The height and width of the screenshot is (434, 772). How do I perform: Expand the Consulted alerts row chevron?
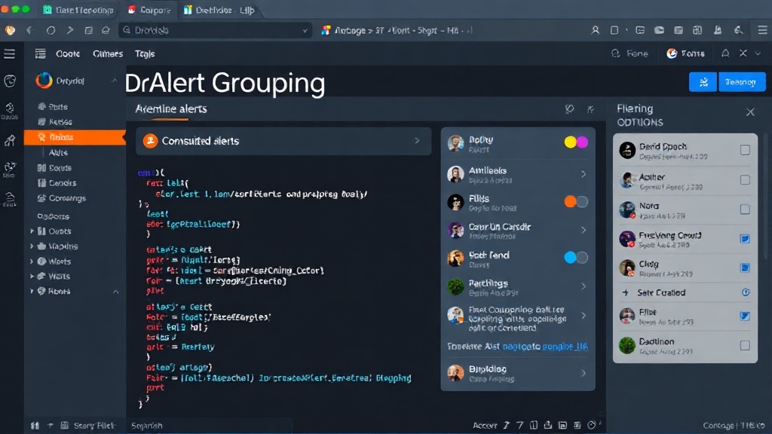417,141
